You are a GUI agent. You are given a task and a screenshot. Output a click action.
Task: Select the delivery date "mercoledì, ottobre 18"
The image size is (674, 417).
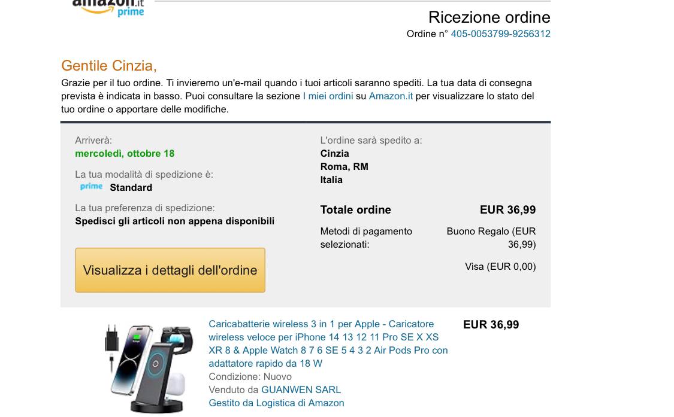(125, 154)
